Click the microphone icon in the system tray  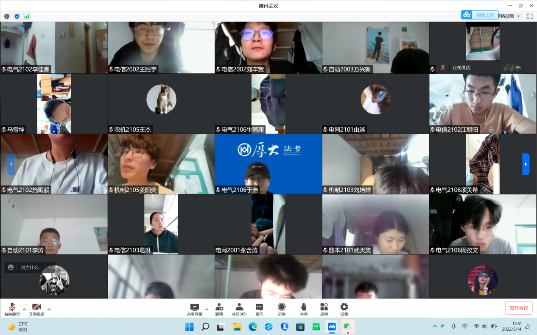453,327
